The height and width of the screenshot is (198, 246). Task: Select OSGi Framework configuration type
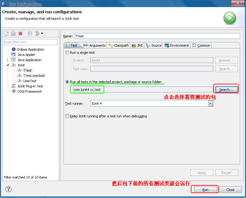pyautogui.click(x=29, y=91)
